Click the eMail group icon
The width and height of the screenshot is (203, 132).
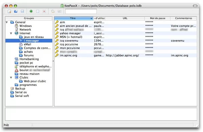[x=21, y=44]
